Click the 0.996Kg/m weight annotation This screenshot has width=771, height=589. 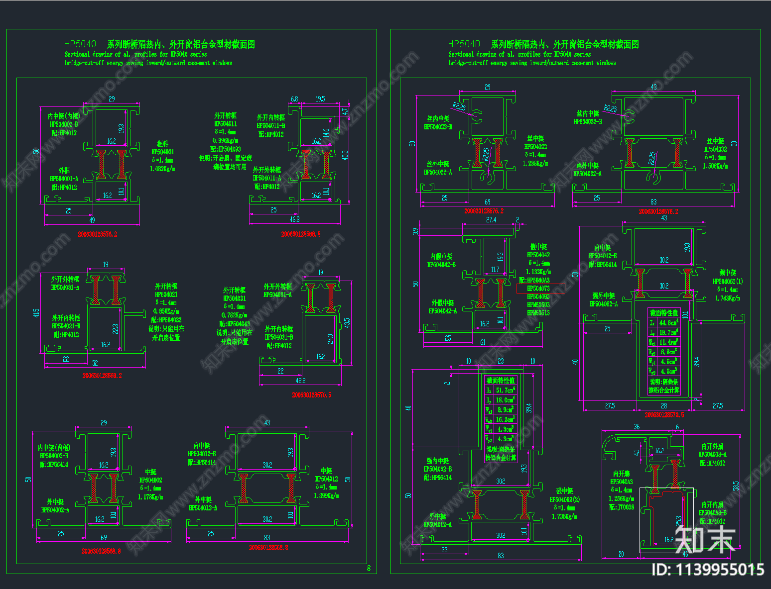tap(225, 141)
